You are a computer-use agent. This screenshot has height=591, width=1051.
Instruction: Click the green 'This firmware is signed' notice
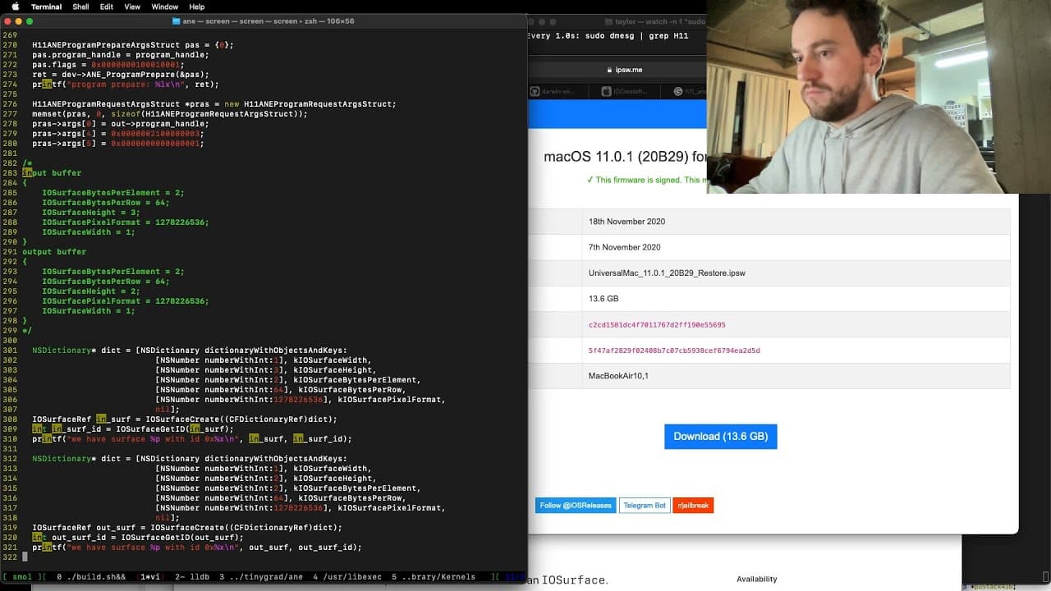[646, 180]
